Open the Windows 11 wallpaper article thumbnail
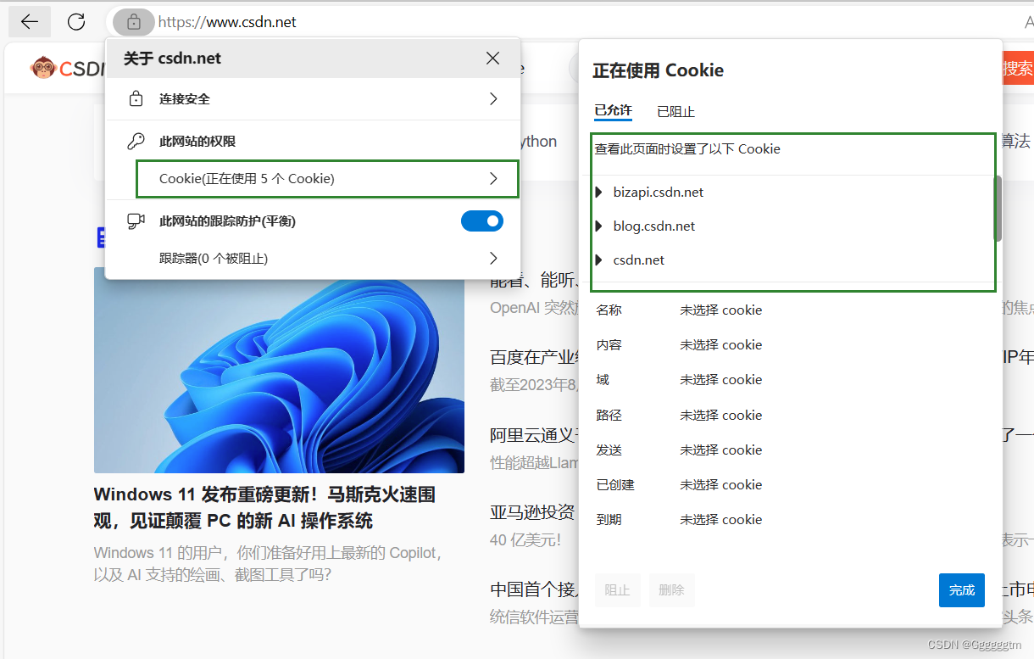This screenshot has width=1034, height=659. [279, 370]
